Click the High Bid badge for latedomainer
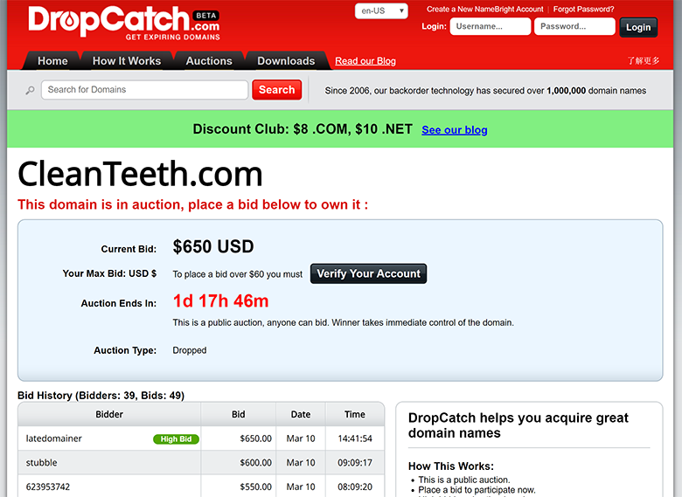The width and height of the screenshot is (682, 497). 176,439
